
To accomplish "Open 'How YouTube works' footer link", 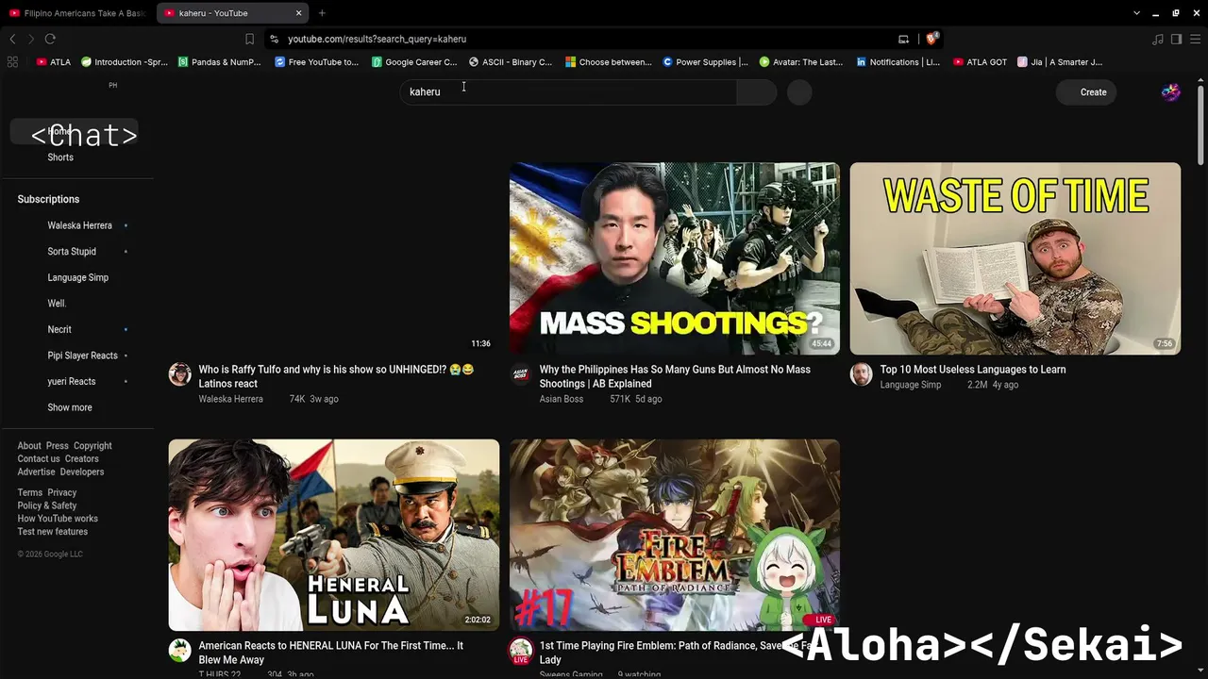I will coord(58,519).
